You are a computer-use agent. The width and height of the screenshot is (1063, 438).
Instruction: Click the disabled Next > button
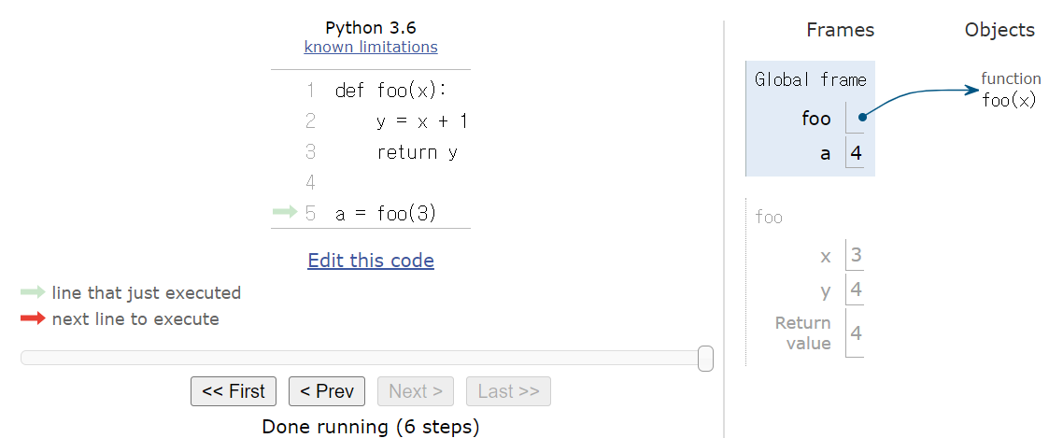[416, 391]
